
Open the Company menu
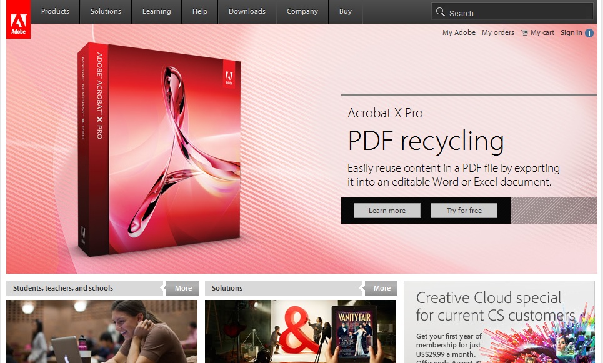302,11
